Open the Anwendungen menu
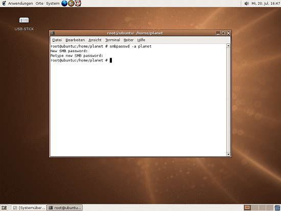 (x=20, y=4)
